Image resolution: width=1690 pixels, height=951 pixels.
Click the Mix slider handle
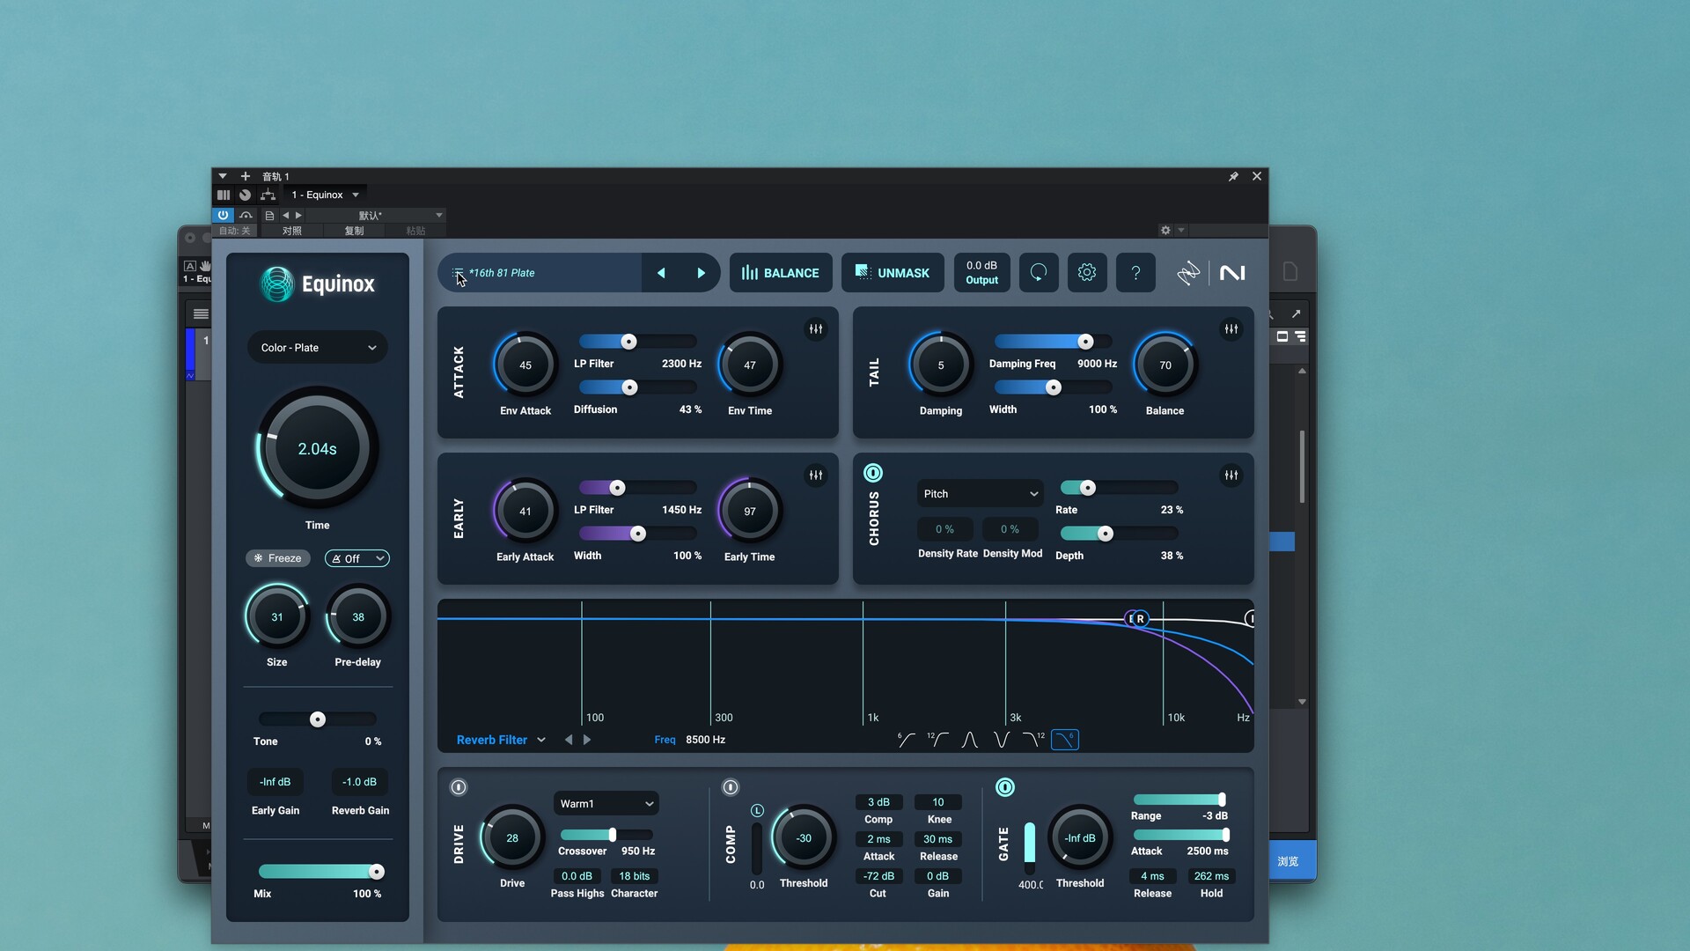[x=377, y=872]
